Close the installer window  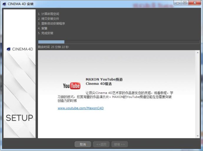point(195,3)
